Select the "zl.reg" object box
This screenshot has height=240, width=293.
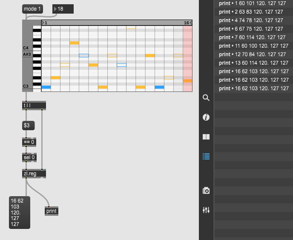coord(34,173)
